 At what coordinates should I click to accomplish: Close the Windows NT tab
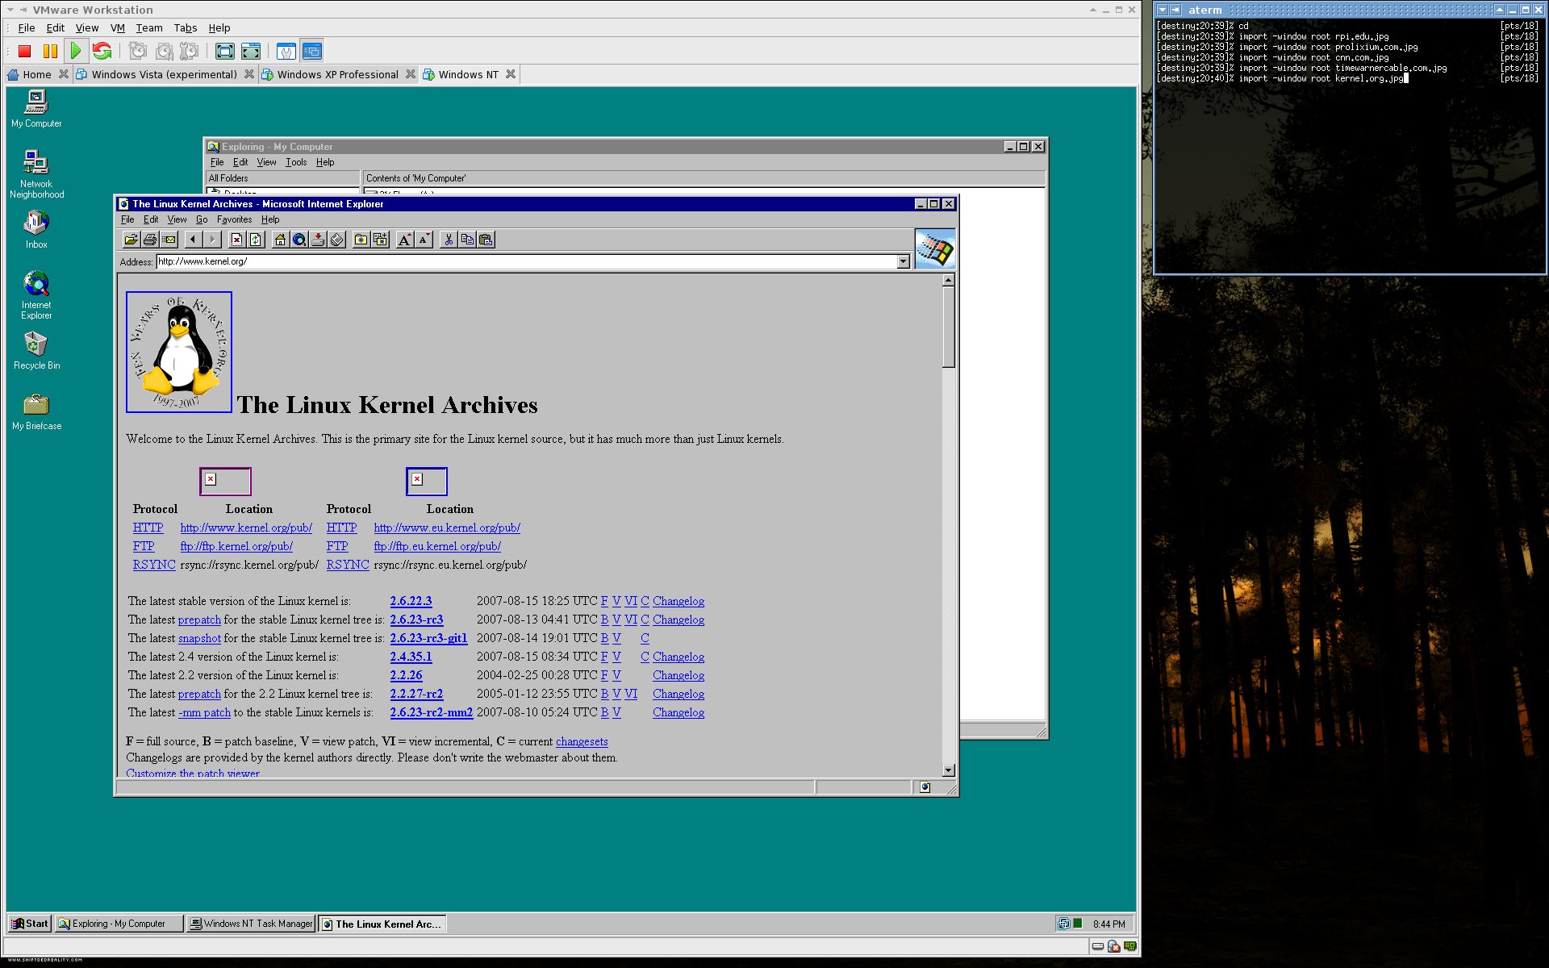point(511,74)
